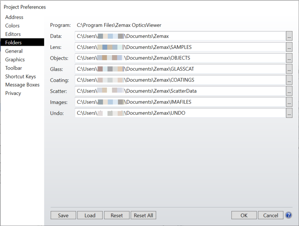Click the Glass: label
The image size is (299, 226).
click(56, 69)
